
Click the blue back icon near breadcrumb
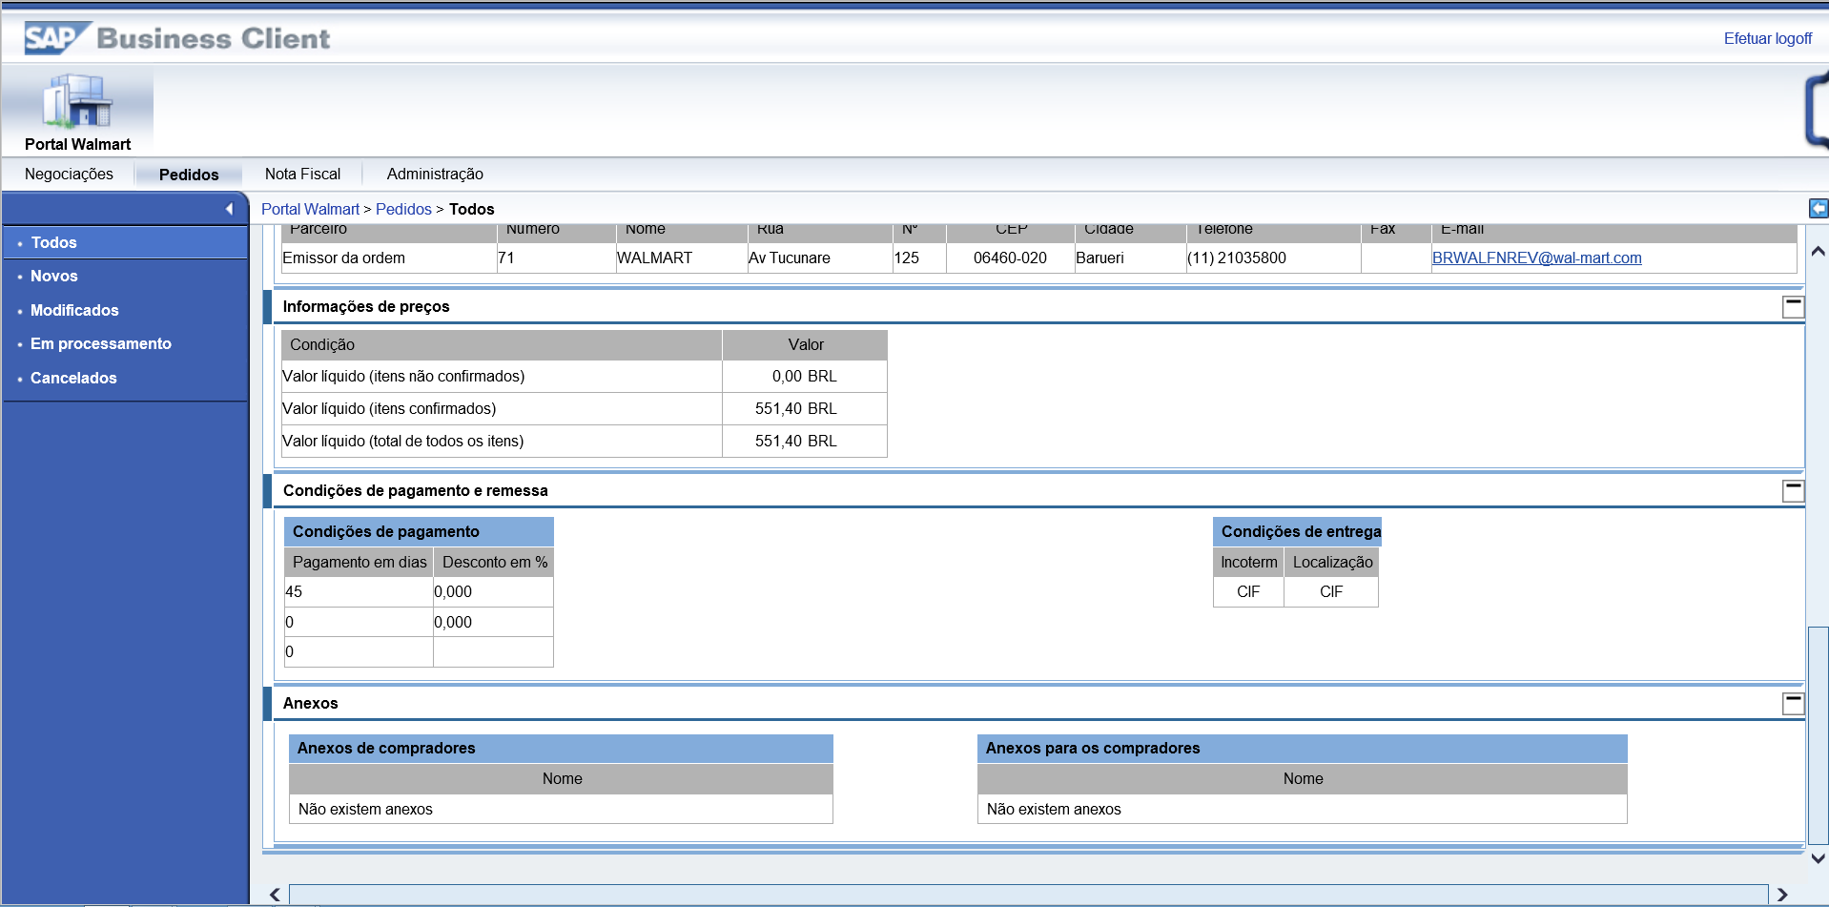click(x=1818, y=209)
